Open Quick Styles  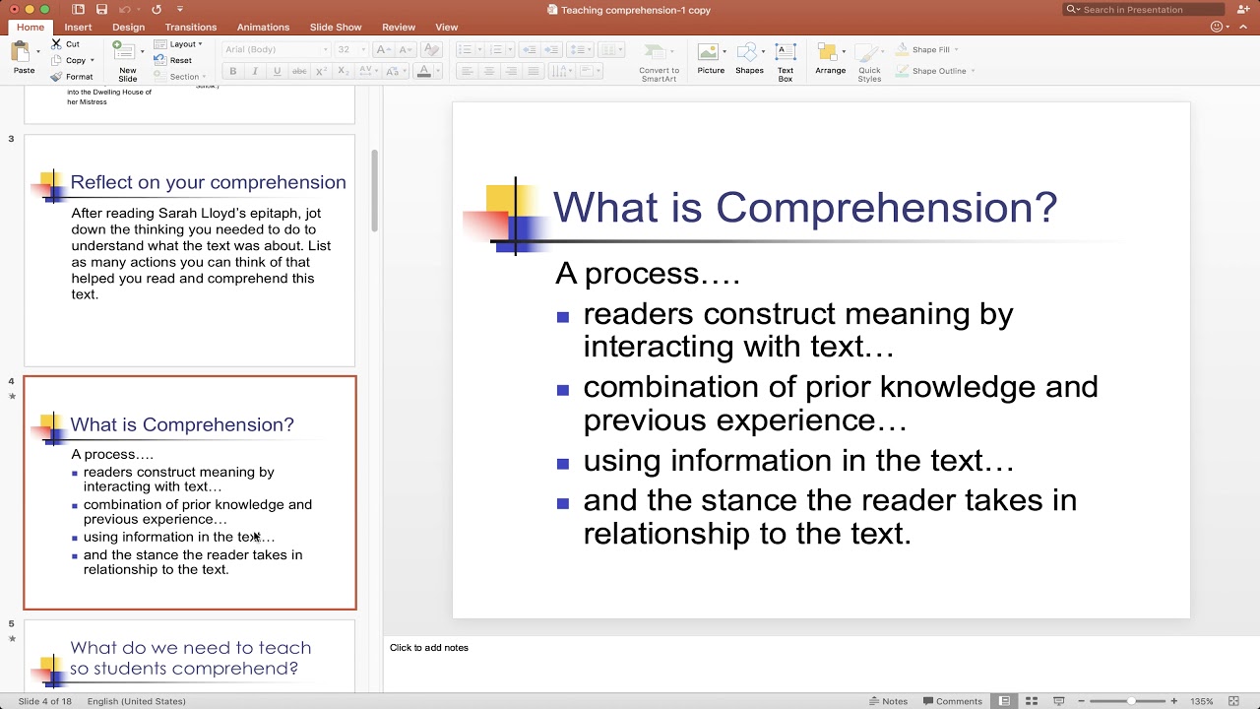(869, 62)
